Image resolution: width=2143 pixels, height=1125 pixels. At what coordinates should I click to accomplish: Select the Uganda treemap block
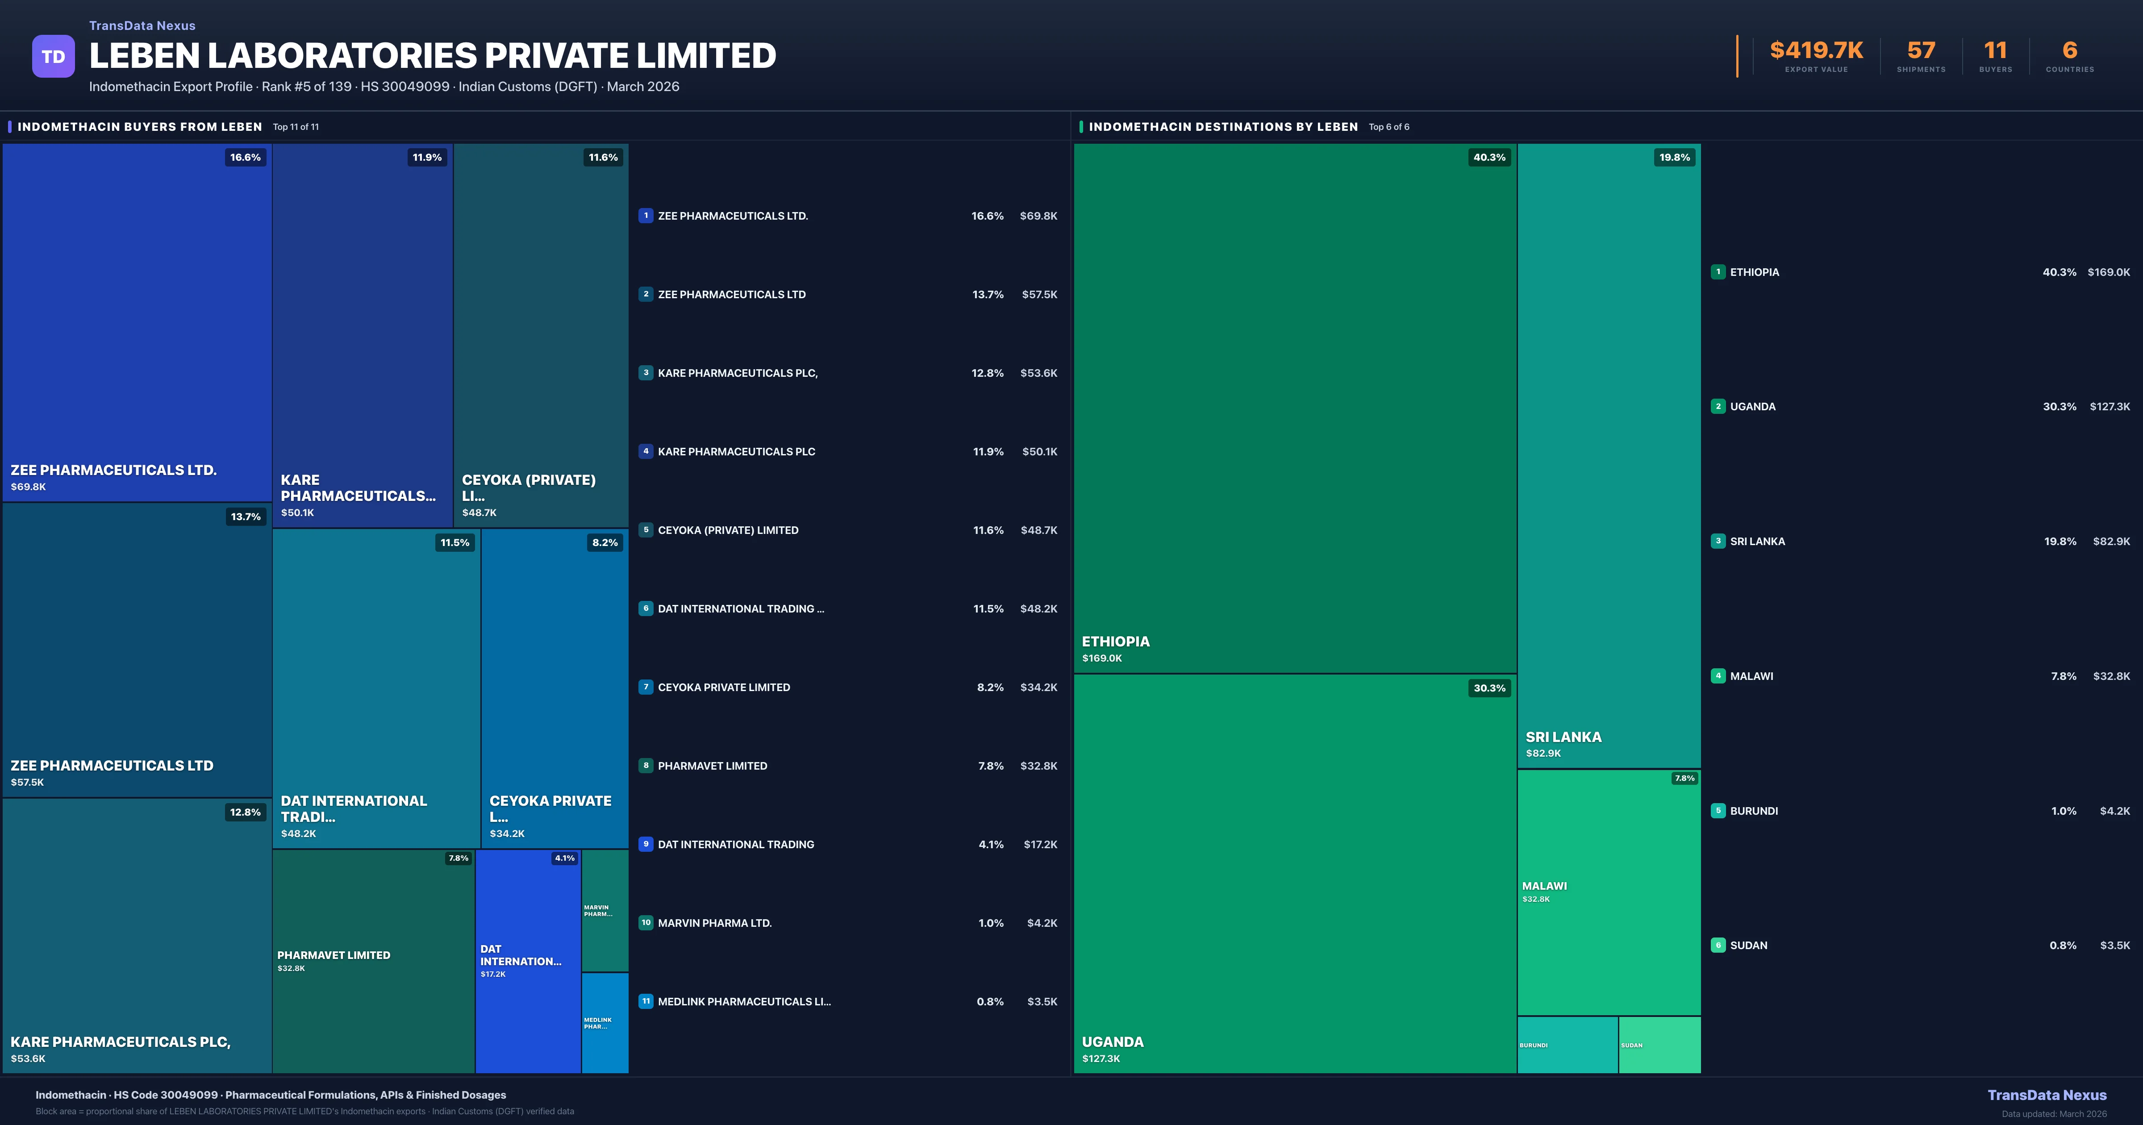(x=1294, y=874)
